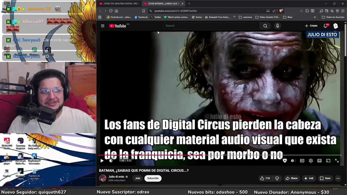Image resolution: width=347 pixels, height=195 pixels.
Task: Select the CapCut desktop icon
Action: point(7,173)
